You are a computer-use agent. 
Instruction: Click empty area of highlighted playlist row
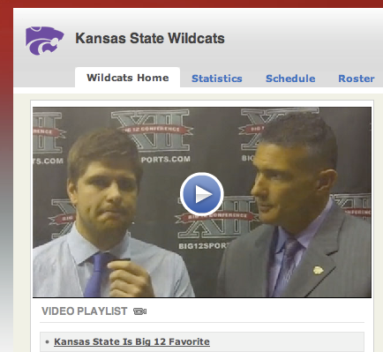click(x=287, y=341)
